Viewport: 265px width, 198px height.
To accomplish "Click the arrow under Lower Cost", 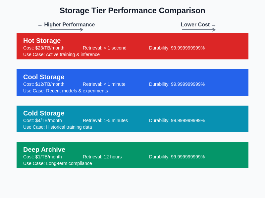I will point(199,30).
